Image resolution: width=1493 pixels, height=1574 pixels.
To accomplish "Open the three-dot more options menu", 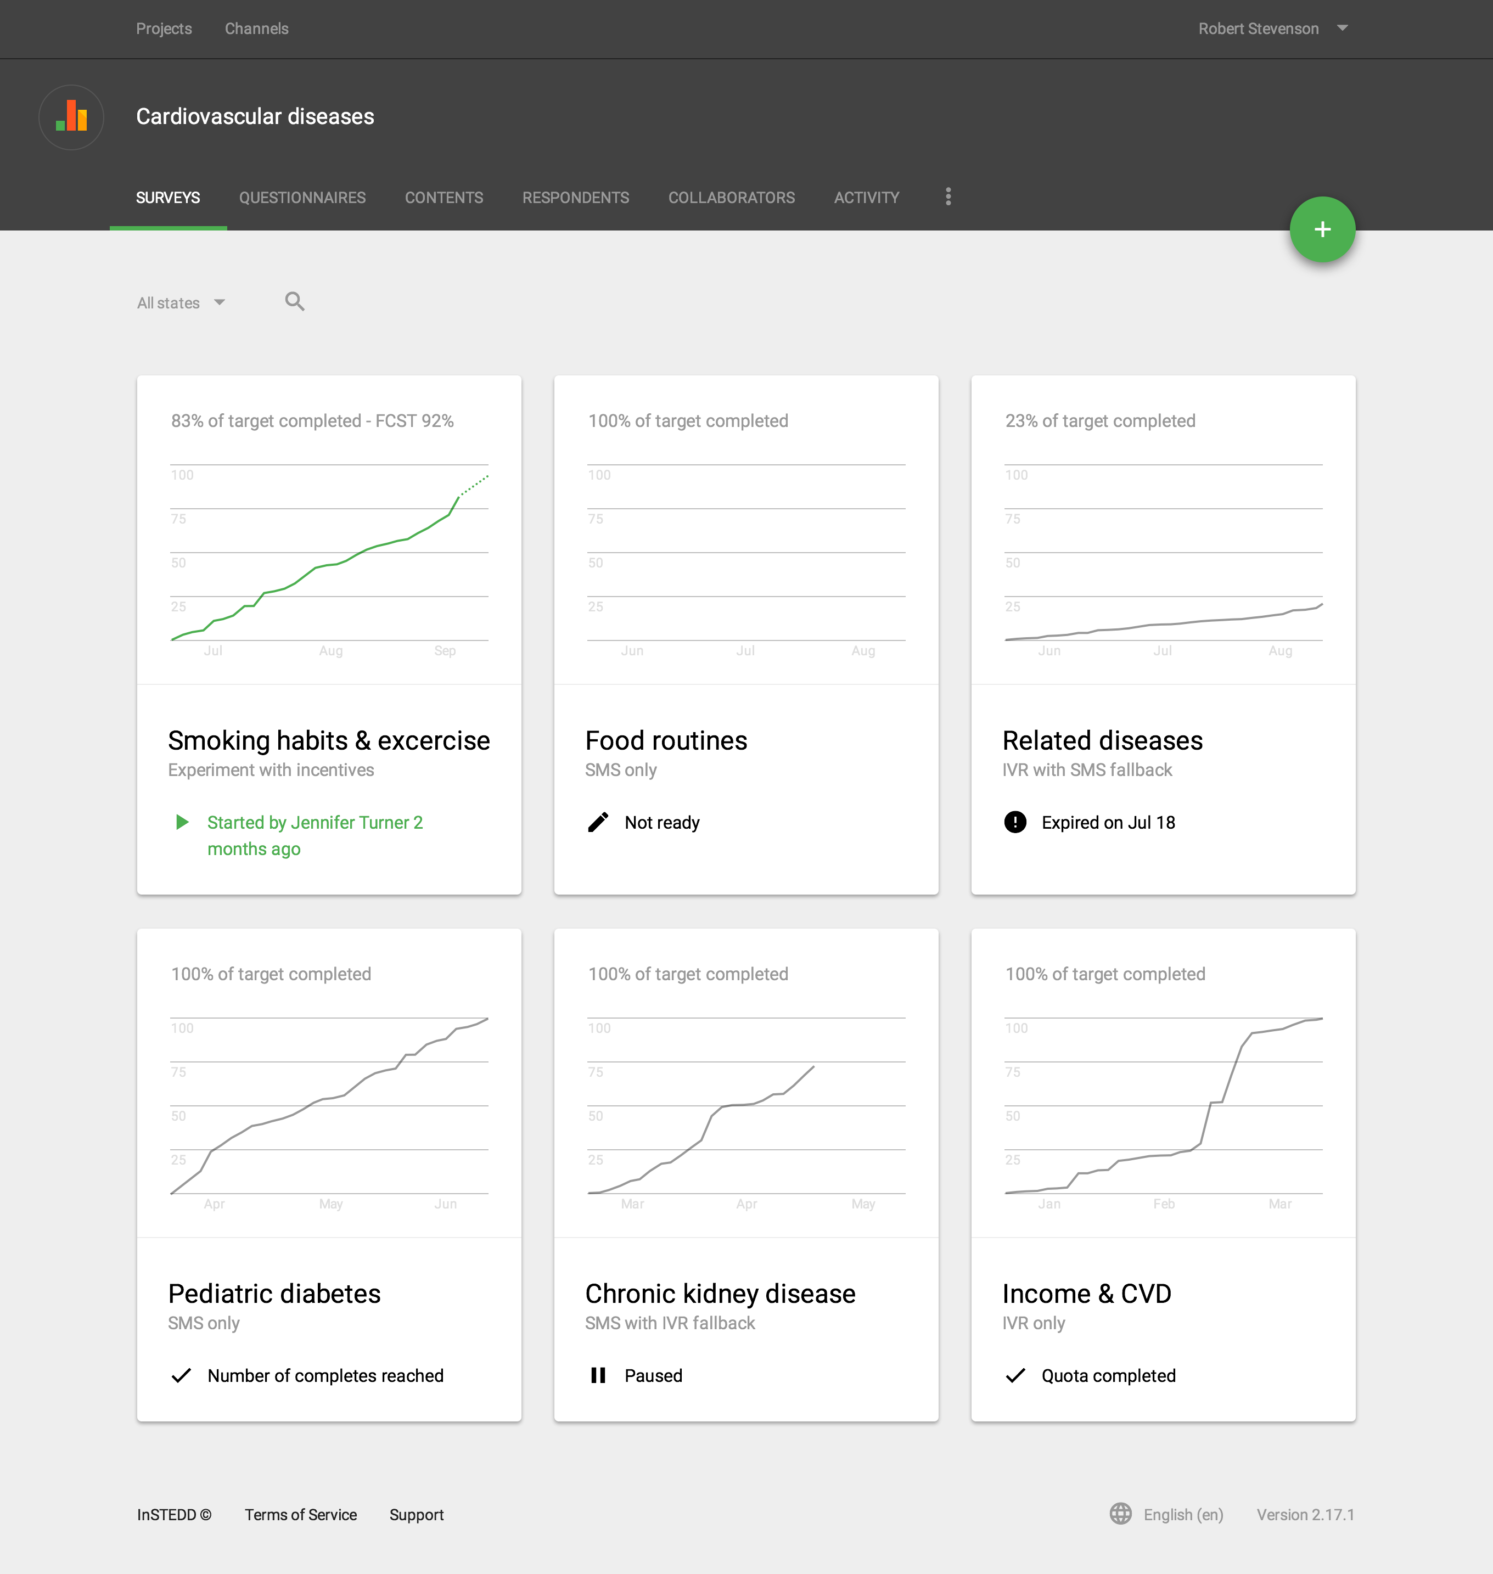I will [947, 196].
